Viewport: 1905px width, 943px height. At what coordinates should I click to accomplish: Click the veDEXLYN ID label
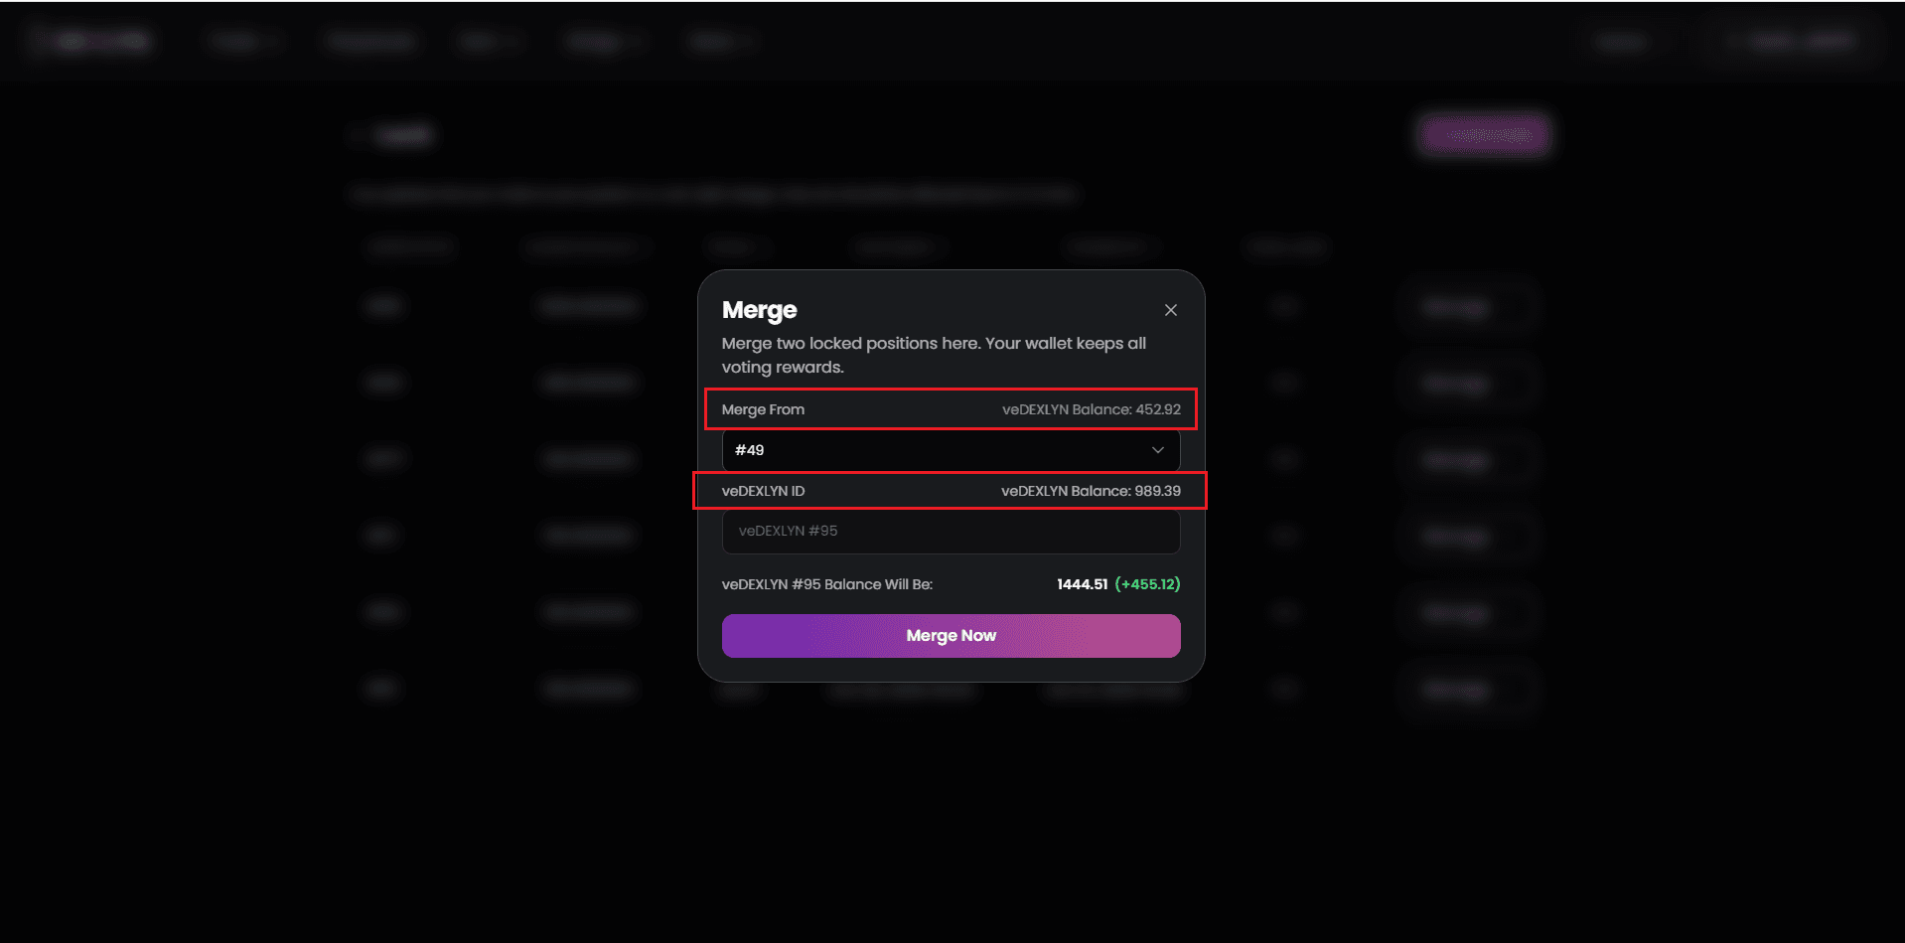(x=763, y=491)
